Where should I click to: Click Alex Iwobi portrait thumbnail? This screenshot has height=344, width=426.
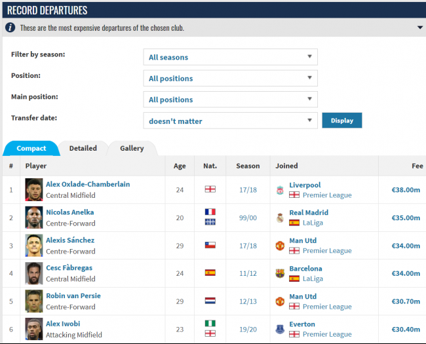click(x=34, y=329)
